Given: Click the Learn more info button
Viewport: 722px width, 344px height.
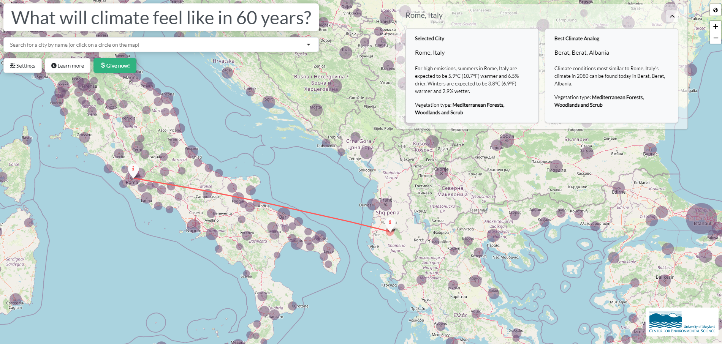Looking at the screenshot, I should tap(68, 66).
